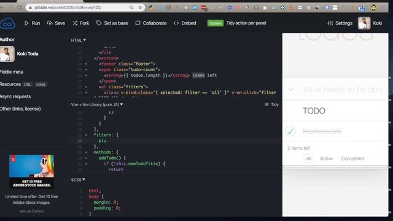Click the ads via Carbon link

[31, 211]
